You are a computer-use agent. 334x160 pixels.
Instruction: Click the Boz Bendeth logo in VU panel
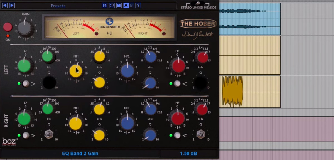pyautogui.click(x=109, y=23)
